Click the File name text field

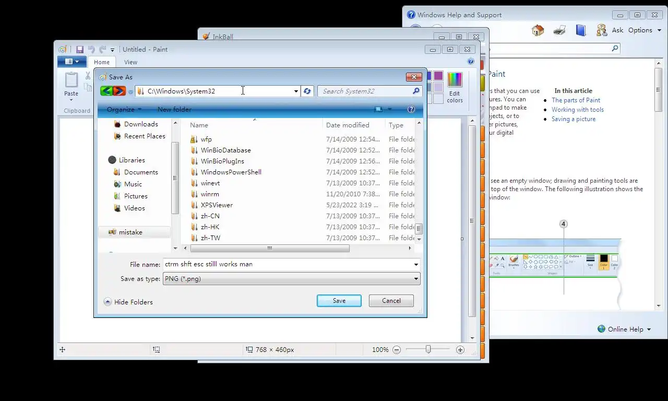(291, 264)
